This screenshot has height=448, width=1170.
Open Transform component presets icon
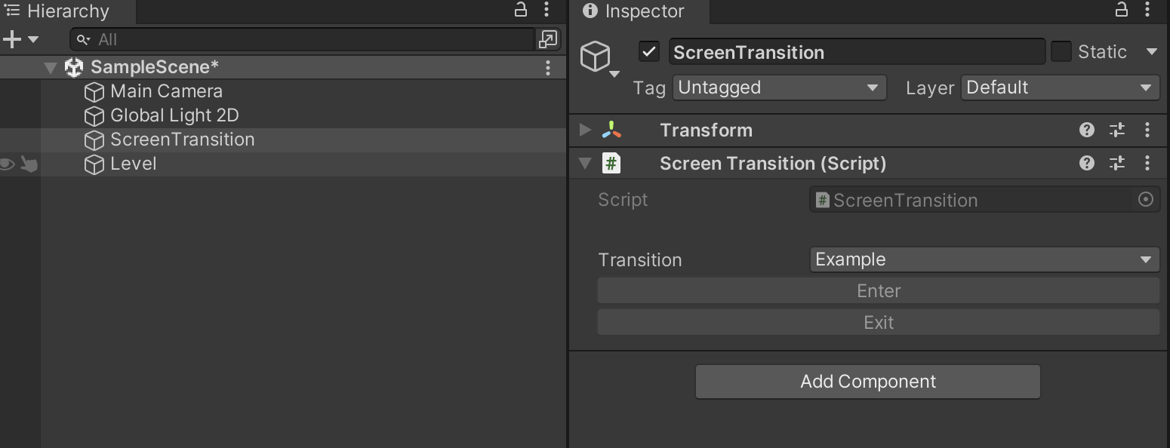(x=1117, y=130)
